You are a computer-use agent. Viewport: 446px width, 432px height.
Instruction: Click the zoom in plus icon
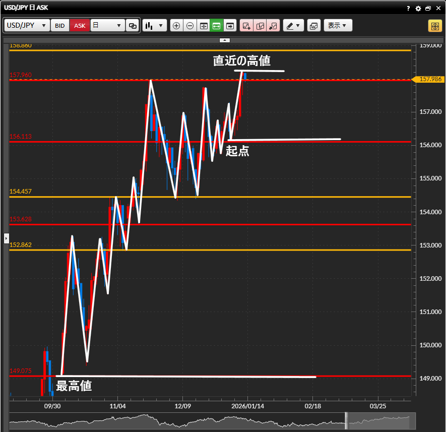pyautogui.click(x=176, y=26)
